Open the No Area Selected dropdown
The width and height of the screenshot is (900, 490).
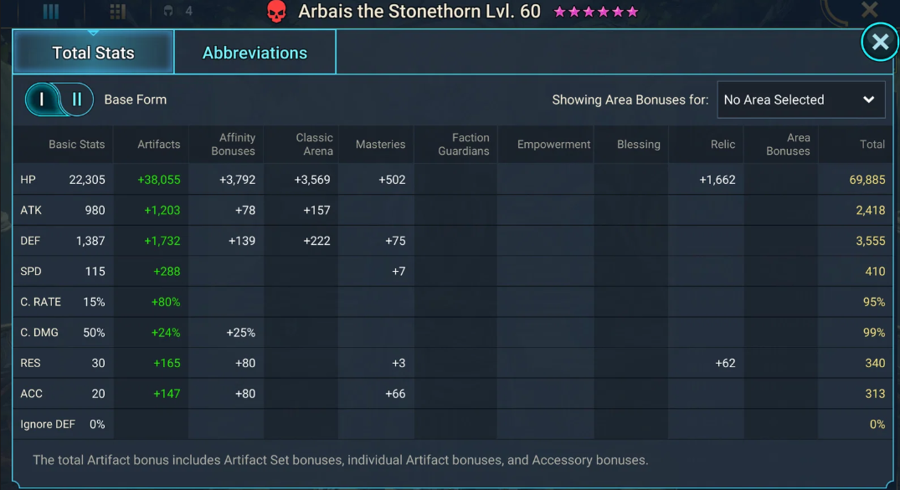(x=800, y=100)
